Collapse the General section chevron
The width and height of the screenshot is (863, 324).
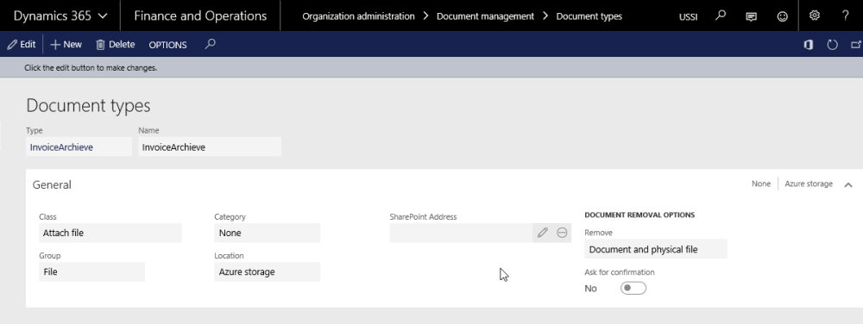pyautogui.click(x=848, y=184)
